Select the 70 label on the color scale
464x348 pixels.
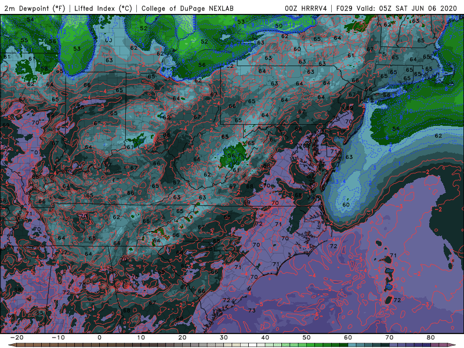coord(389,338)
